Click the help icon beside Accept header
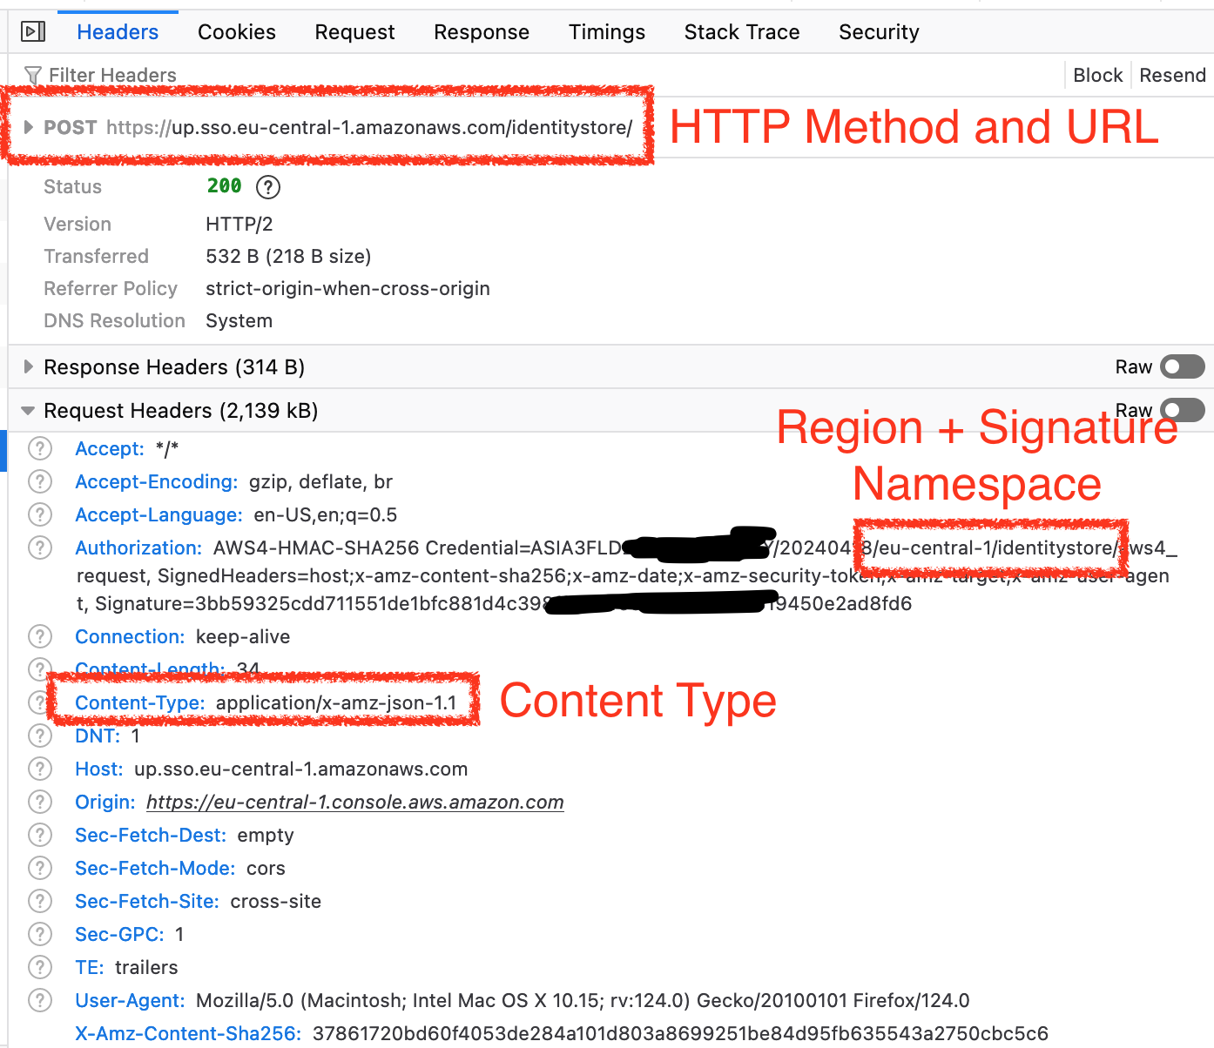 click(x=40, y=448)
